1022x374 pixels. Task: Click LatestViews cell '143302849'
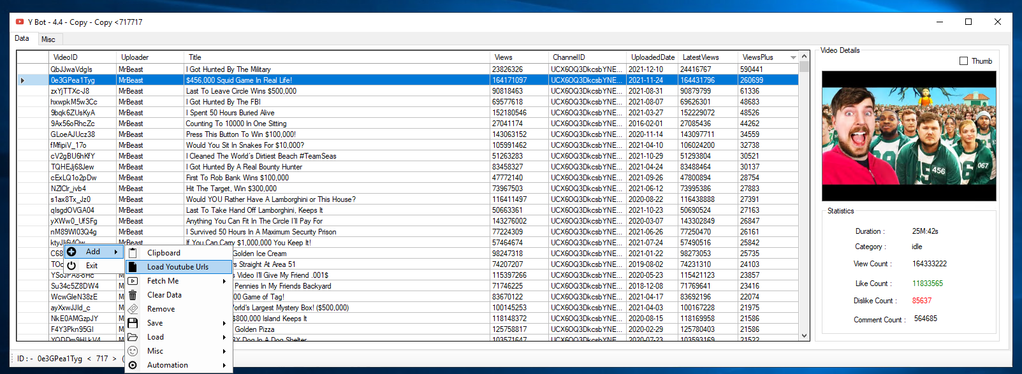coord(708,221)
